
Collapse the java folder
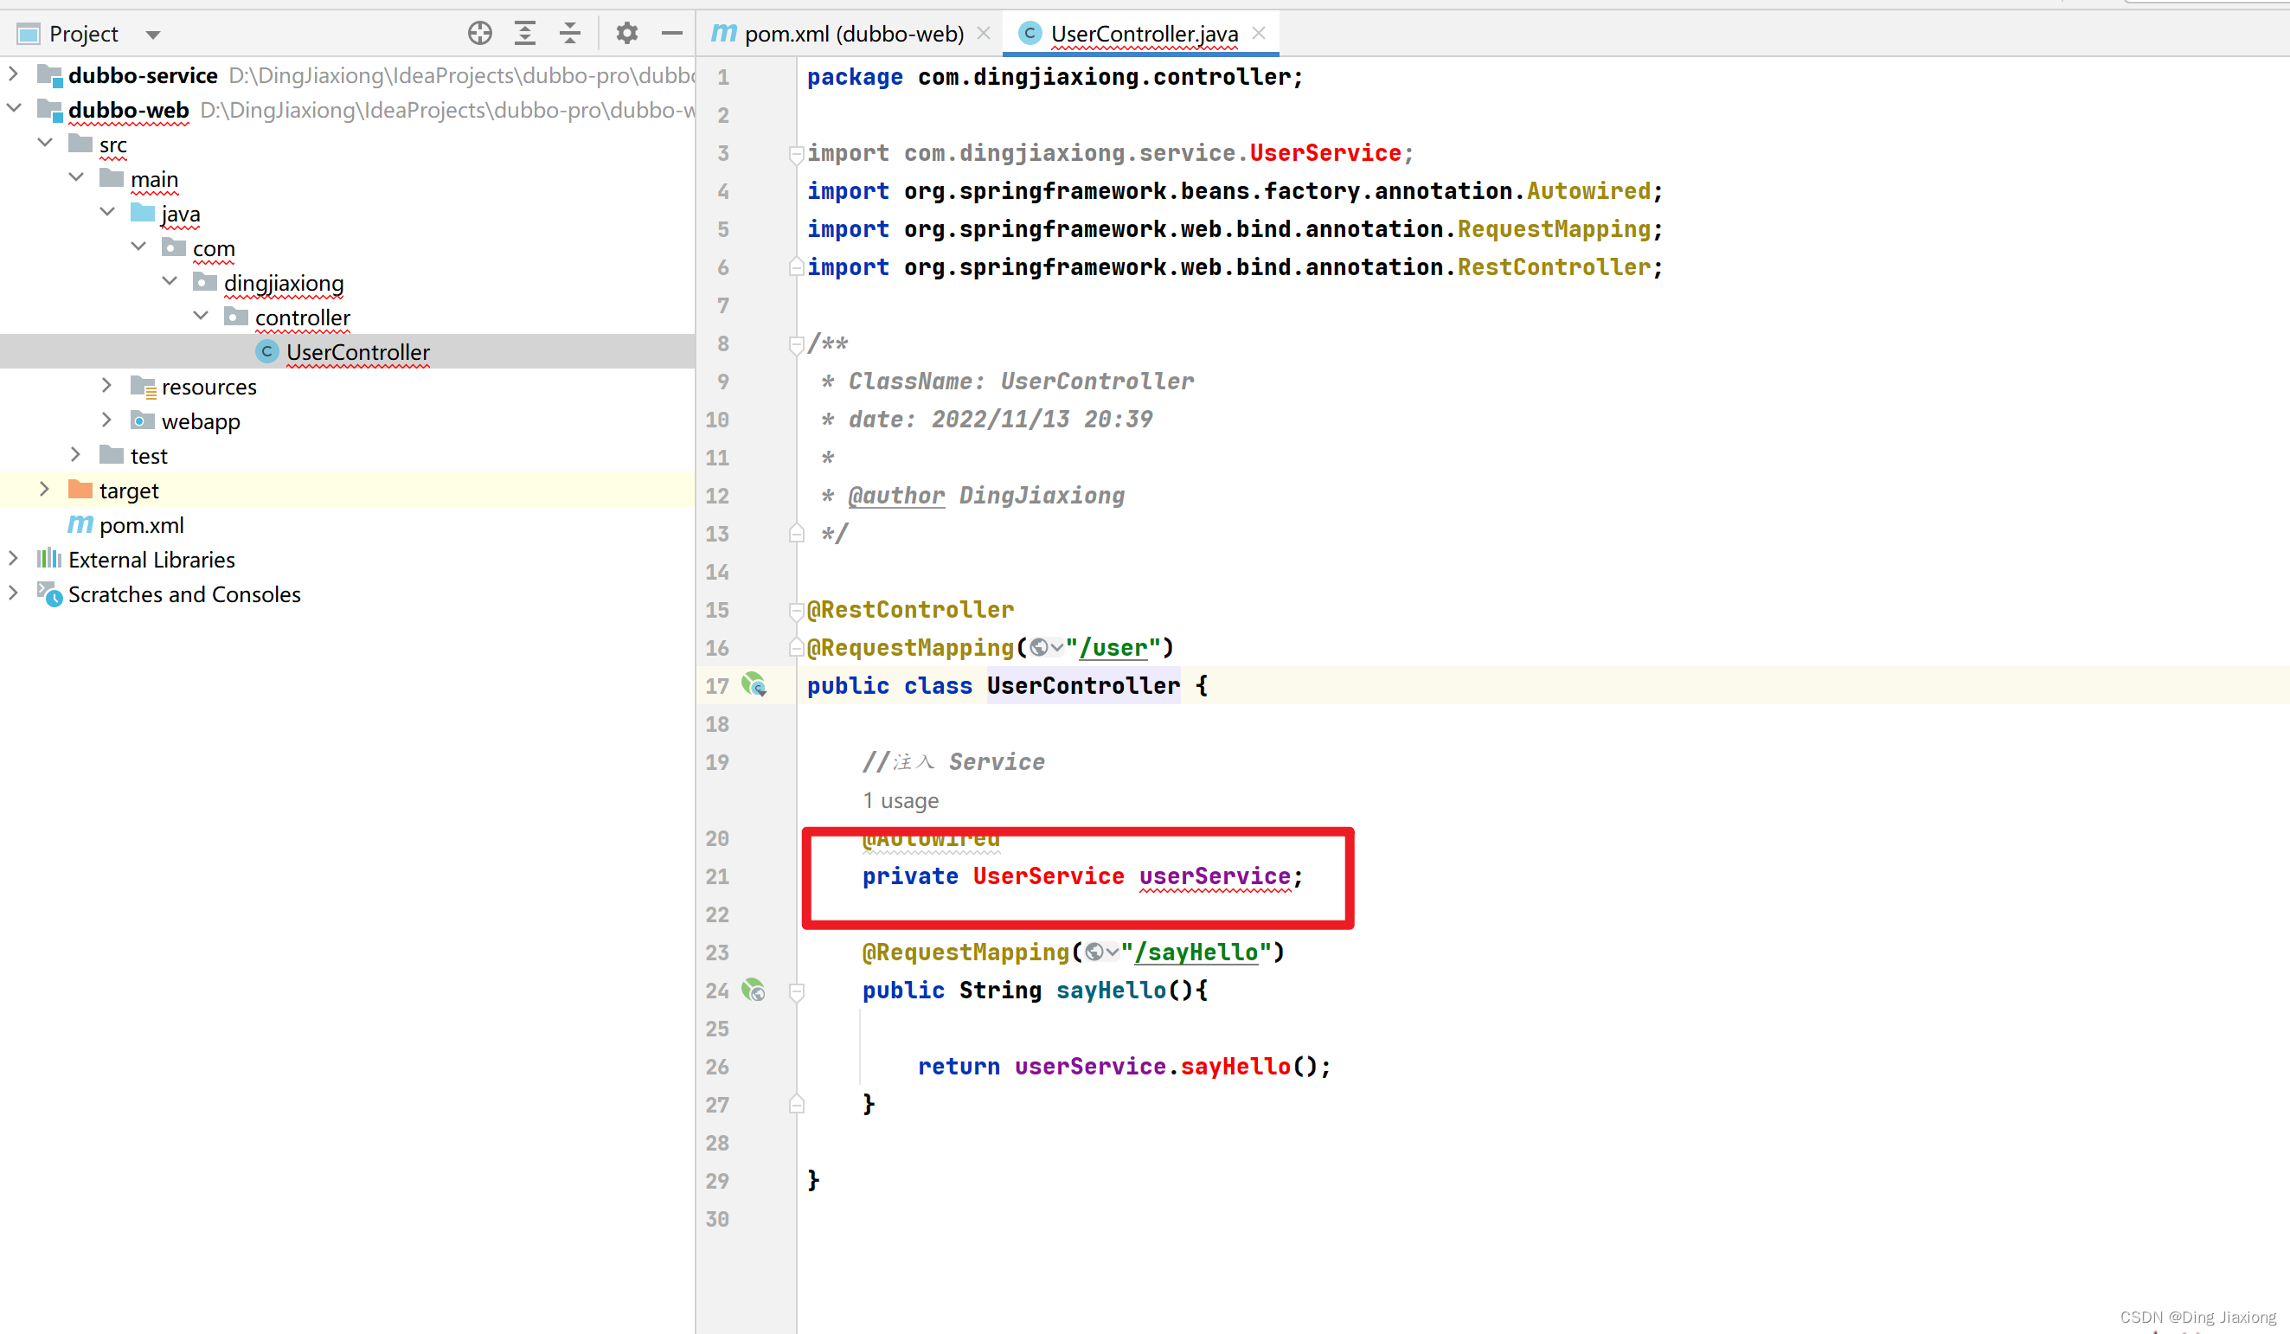pyautogui.click(x=107, y=212)
